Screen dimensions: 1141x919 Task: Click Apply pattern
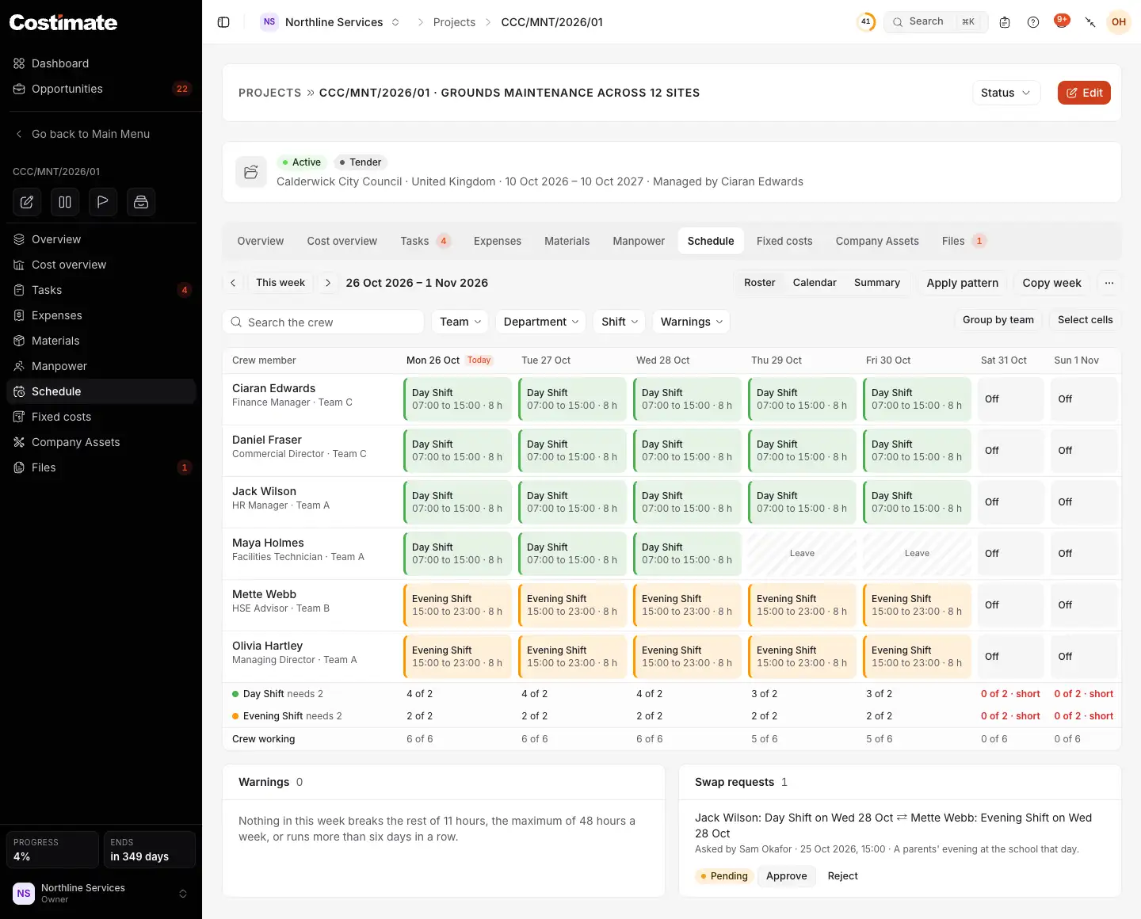pyautogui.click(x=963, y=283)
